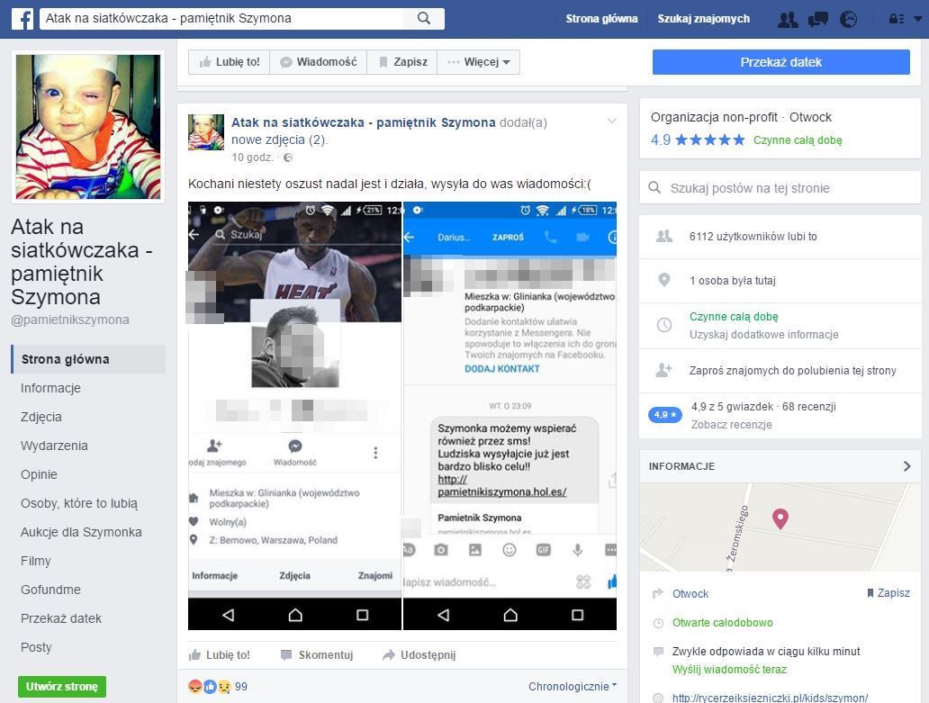Image resolution: width=929 pixels, height=703 pixels.
Task: Click the map location pin marker
Action: coord(780,518)
